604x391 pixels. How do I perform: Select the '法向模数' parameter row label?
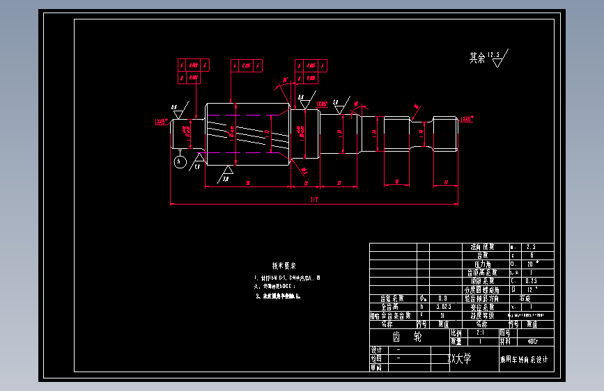[x=482, y=247]
